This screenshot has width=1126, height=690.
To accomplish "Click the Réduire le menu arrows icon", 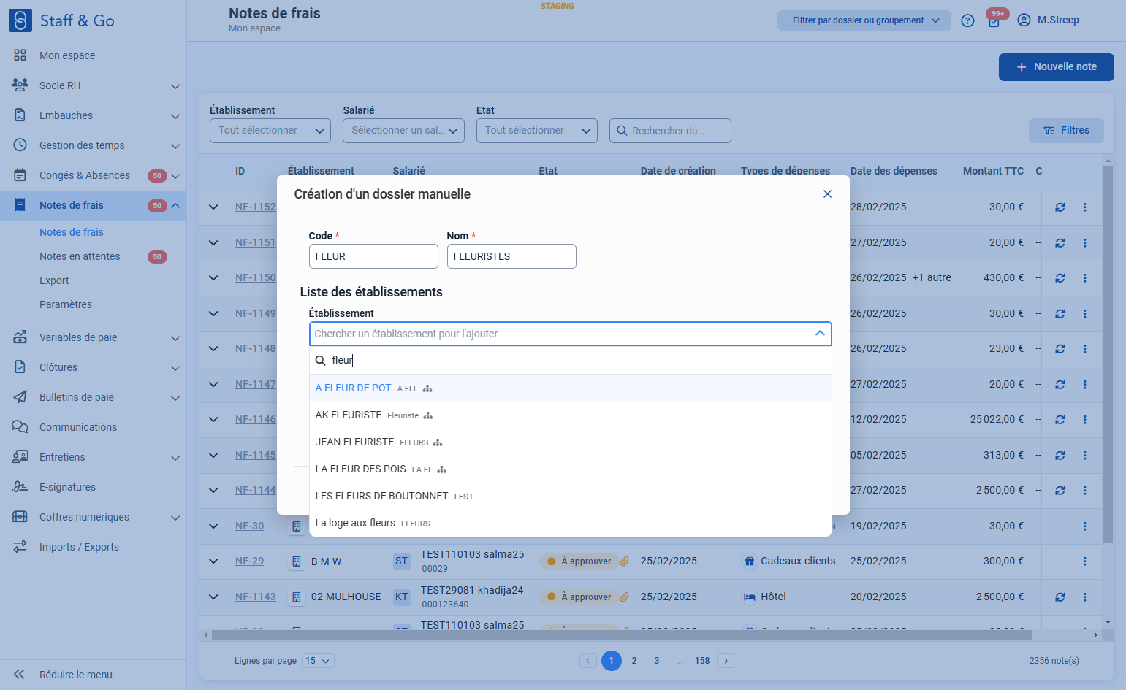I will click(x=20, y=675).
